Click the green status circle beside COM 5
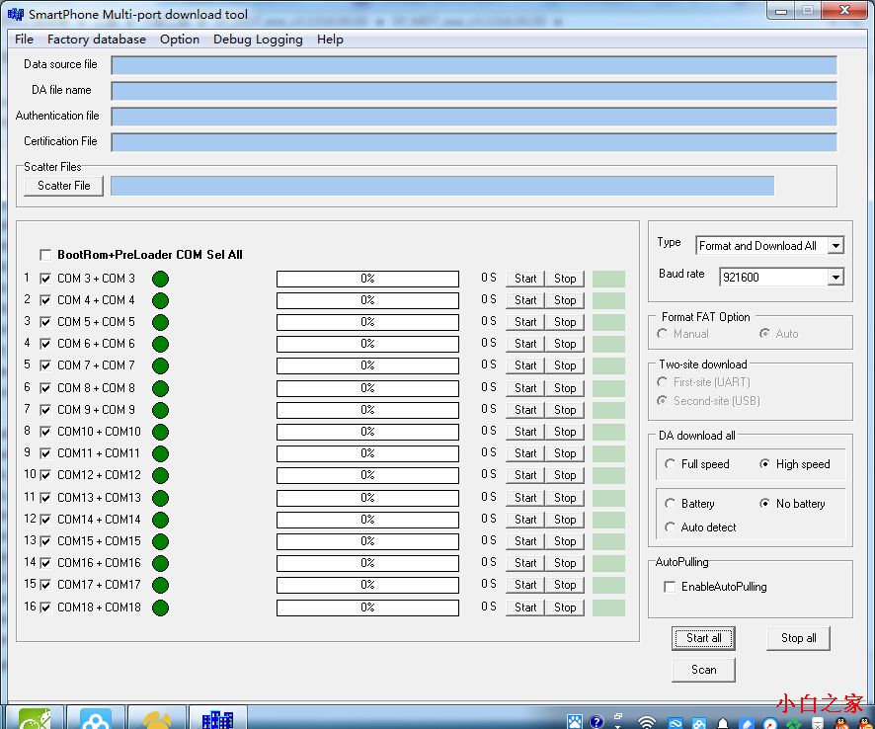 pos(160,322)
